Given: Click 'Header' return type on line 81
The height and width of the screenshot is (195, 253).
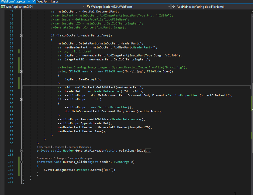Looking at the screenshot, I should tap(68, 151).
